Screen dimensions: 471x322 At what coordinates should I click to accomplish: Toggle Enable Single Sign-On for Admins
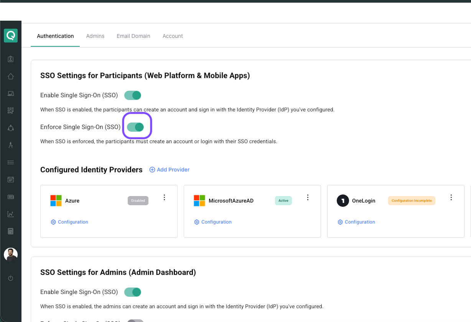coord(132,292)
